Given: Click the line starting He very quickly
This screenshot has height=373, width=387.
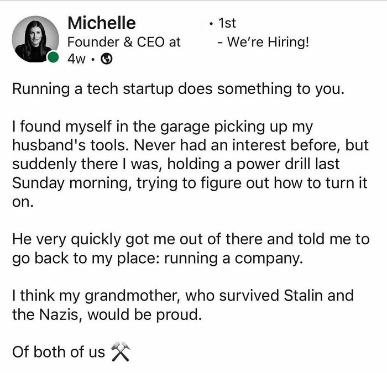Looking at the screenshot, I should pyautogui.click(x=191, y=239).
